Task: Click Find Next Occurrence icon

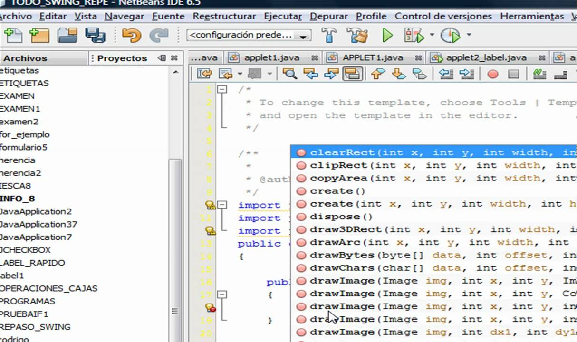Action: [331, 74]
